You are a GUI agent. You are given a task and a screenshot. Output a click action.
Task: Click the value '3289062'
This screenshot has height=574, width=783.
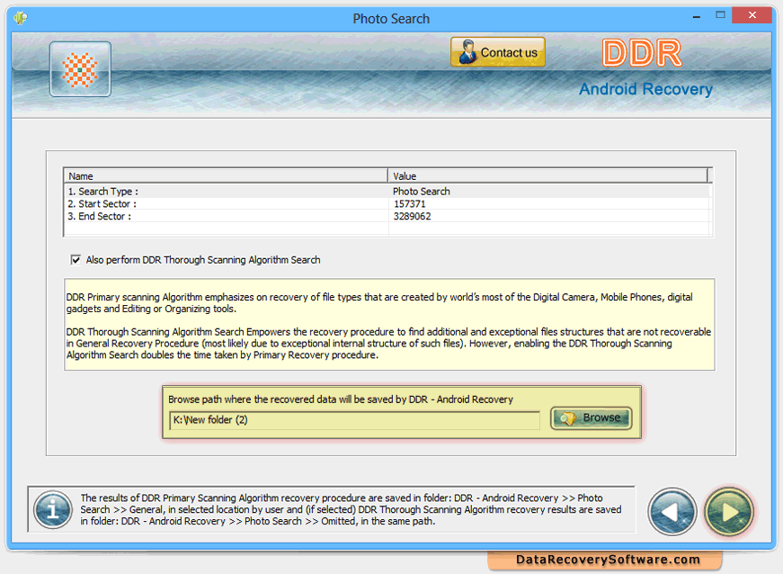(412, 216)
